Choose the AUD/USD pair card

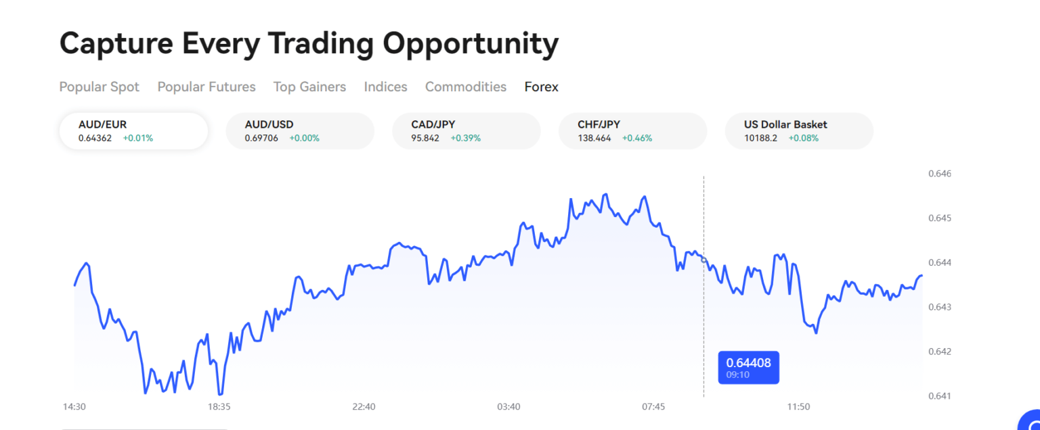click(300, 130)
